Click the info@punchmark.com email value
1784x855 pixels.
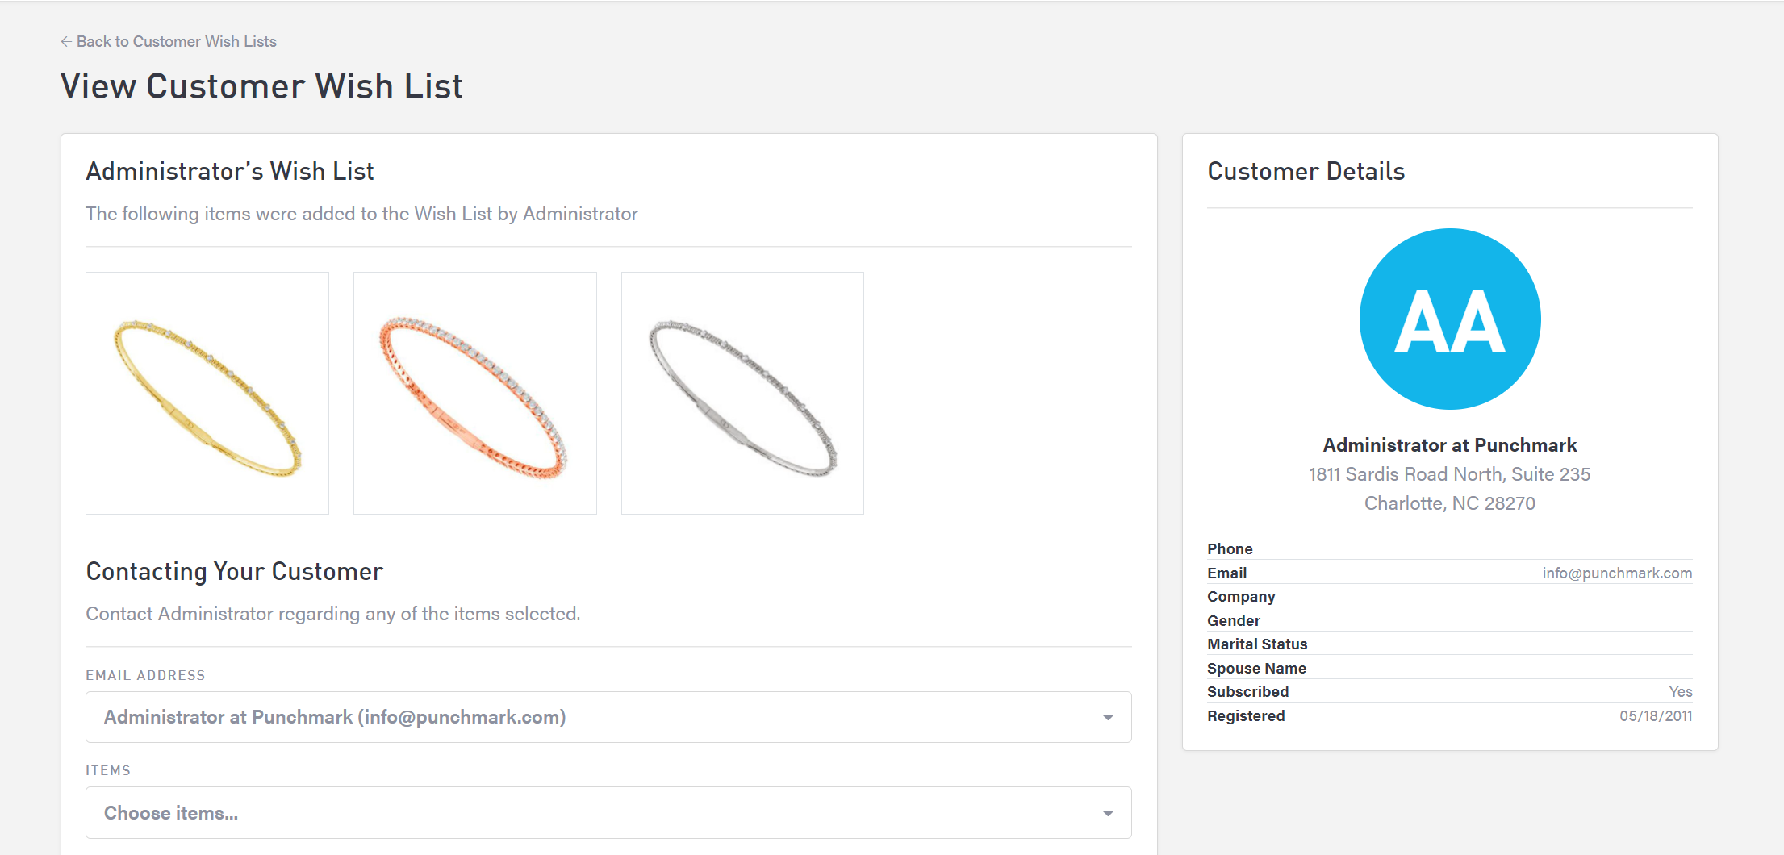(x=1617, y=573)
